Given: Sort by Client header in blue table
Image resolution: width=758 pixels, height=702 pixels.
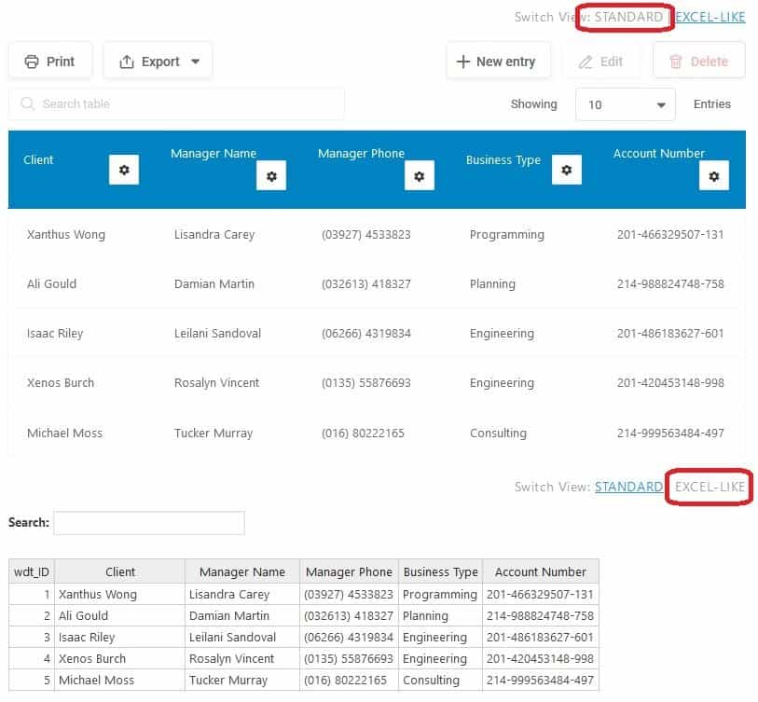Looking at the screenshot, I should [38, 160].
